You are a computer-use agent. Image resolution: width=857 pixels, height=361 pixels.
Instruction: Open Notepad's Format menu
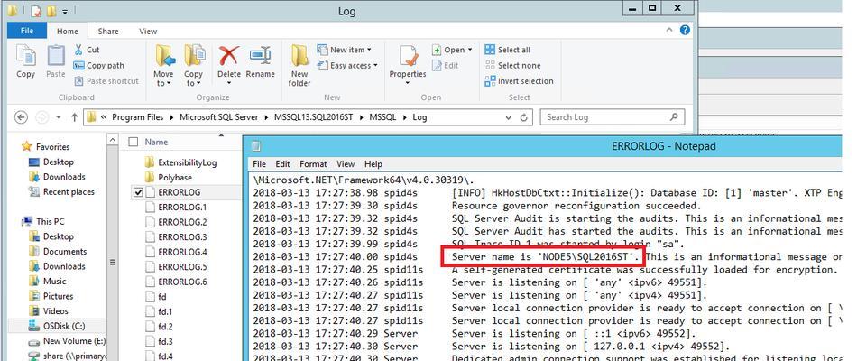(313, 163)
